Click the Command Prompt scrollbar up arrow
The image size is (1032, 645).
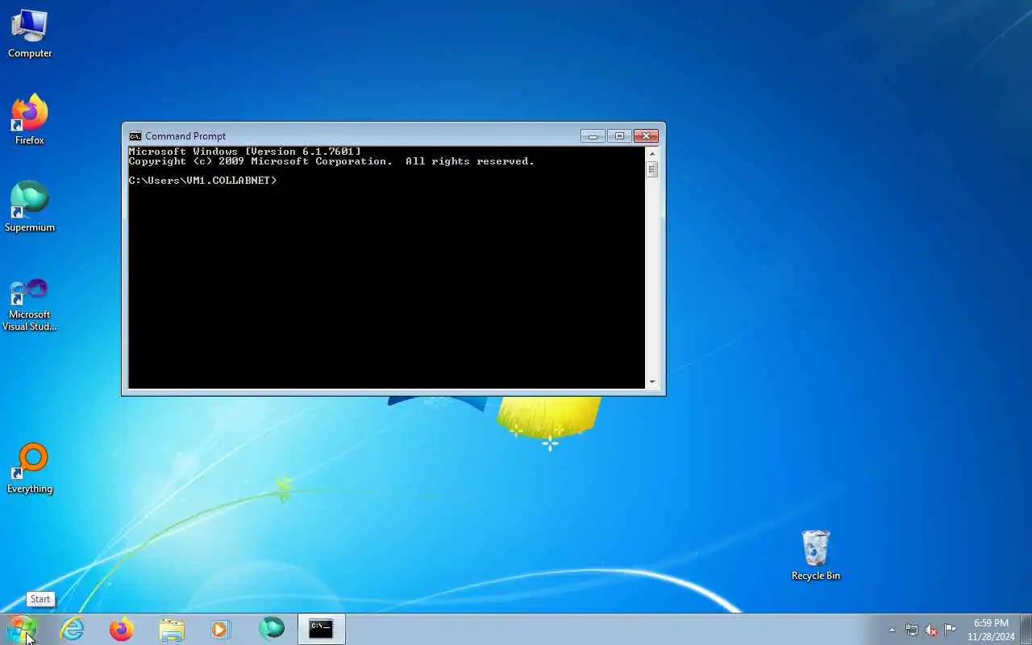[652, 153]
